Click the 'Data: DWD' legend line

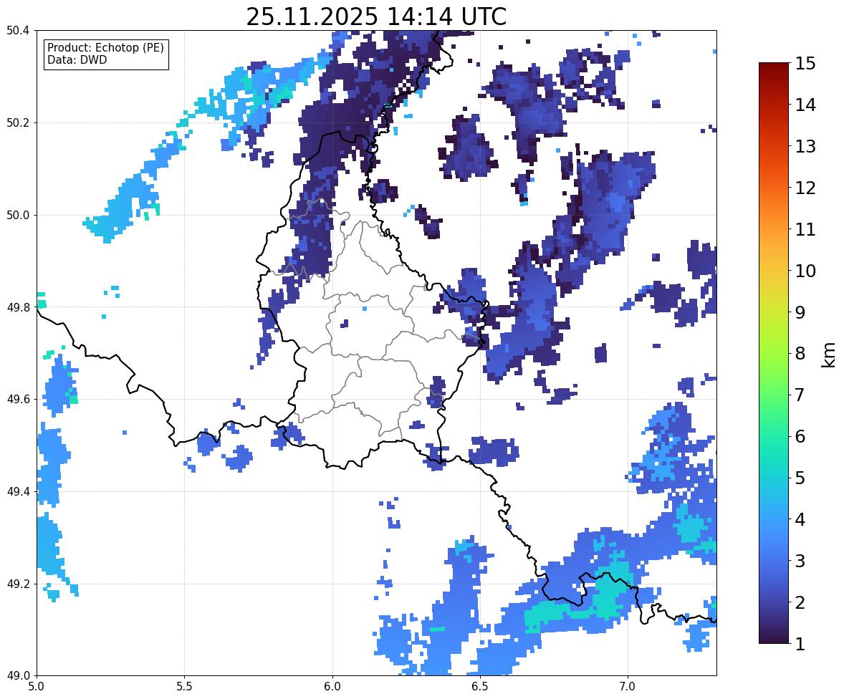click(x=77, y=59)
